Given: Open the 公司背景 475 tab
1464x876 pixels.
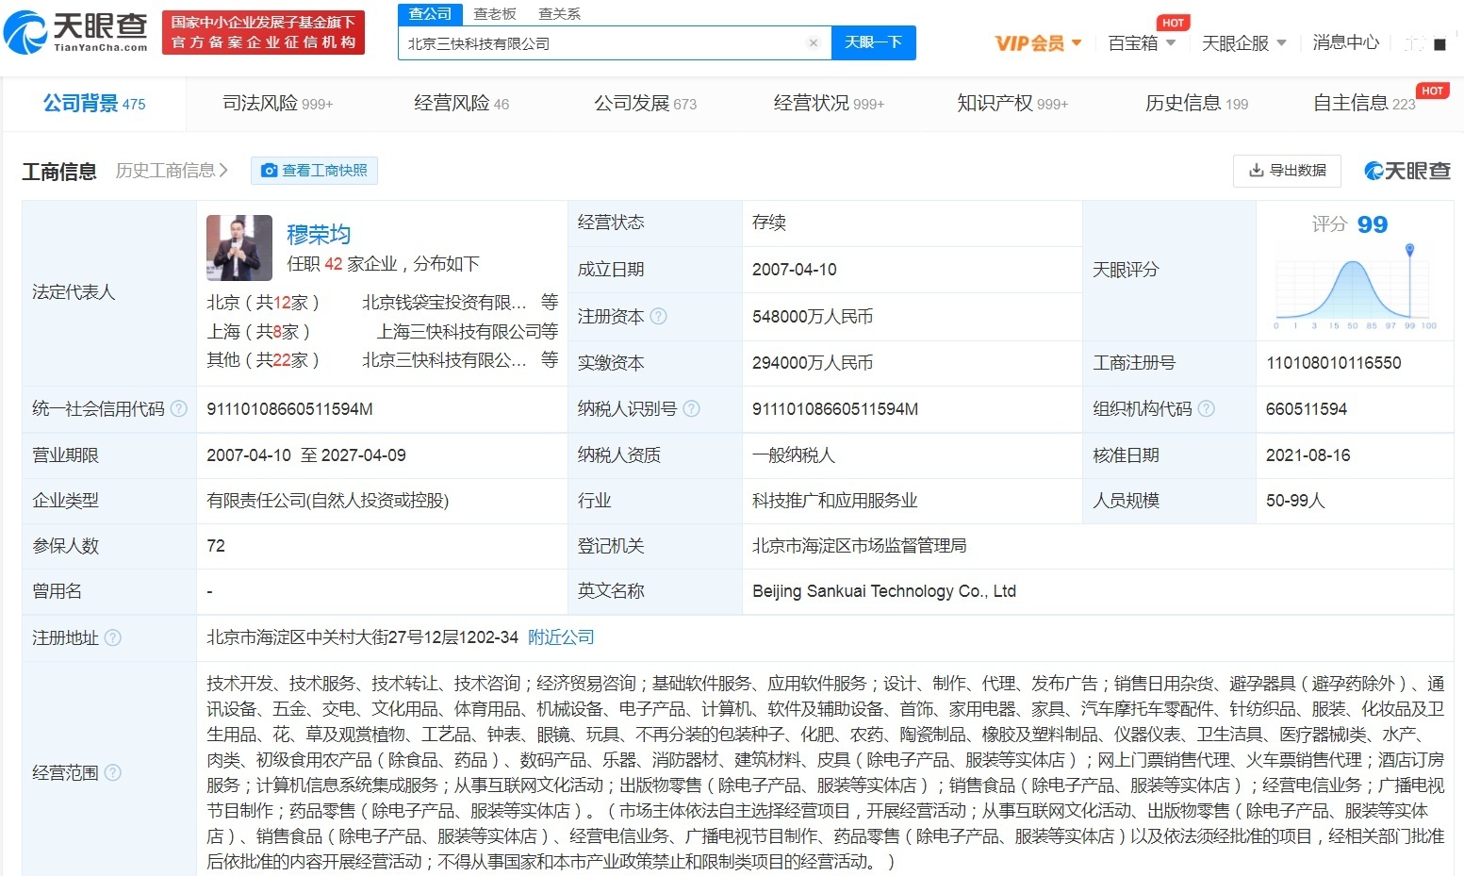Looking at the screenshot, I should [94, 104].
